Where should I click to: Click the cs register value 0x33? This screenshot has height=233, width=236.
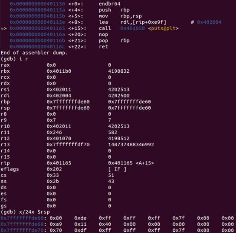coord(53,175)
